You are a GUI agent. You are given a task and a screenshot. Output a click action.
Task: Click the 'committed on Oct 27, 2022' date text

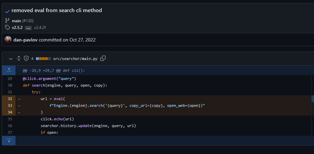67,40
